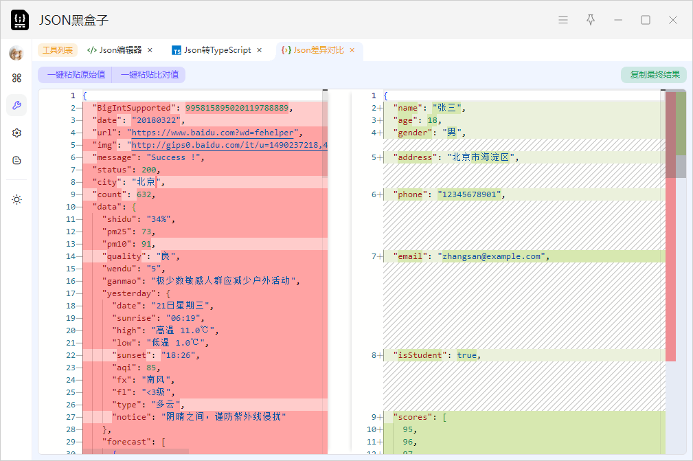Image resolution: width=693 pixels, height=461 pixels.
Task: Open the apps grid icon in sidebar
Action: click(16, 78)
